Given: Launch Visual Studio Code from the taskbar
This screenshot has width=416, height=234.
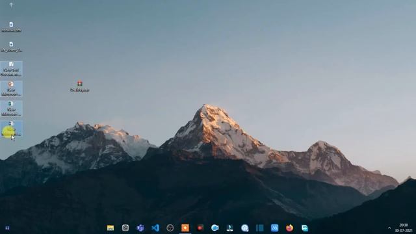Looking at the screenshot, I should [x=155, y=227].
